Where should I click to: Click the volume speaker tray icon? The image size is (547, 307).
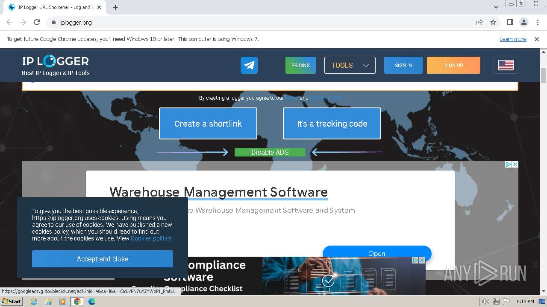tap(486, 301)
